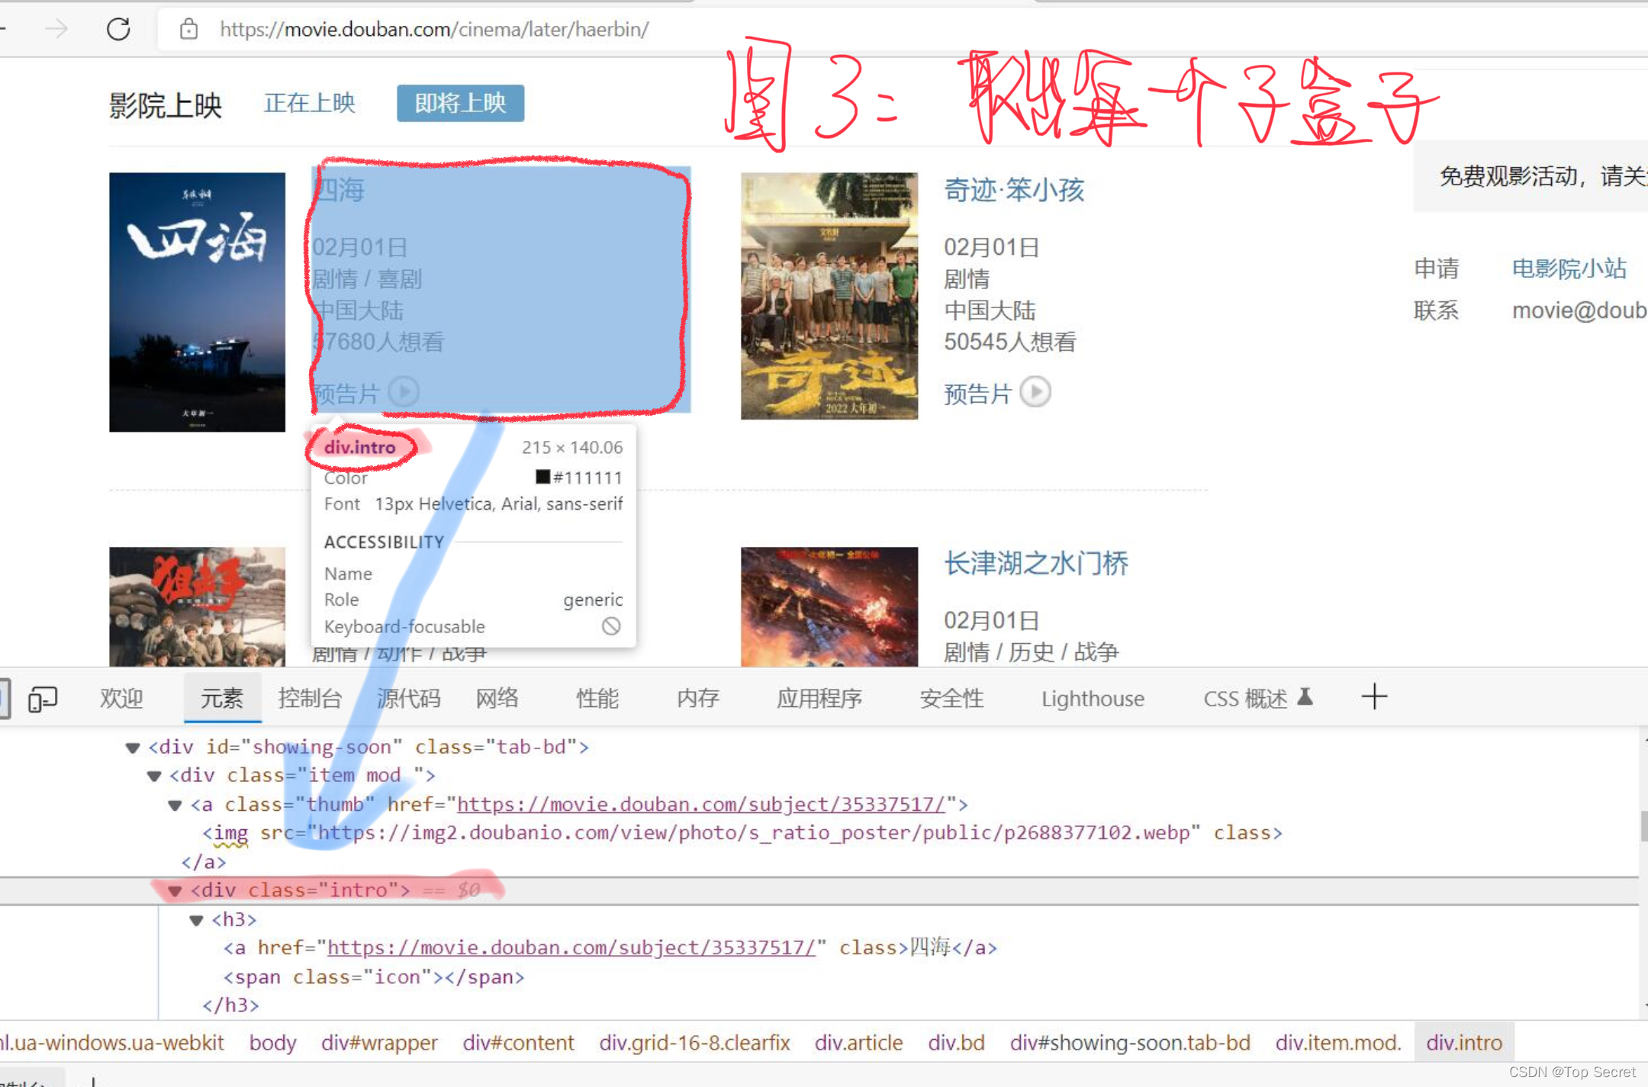Open the Lighthouse tab
The height and width of the screenshot is (1087, 1648).
[1093, 699]
